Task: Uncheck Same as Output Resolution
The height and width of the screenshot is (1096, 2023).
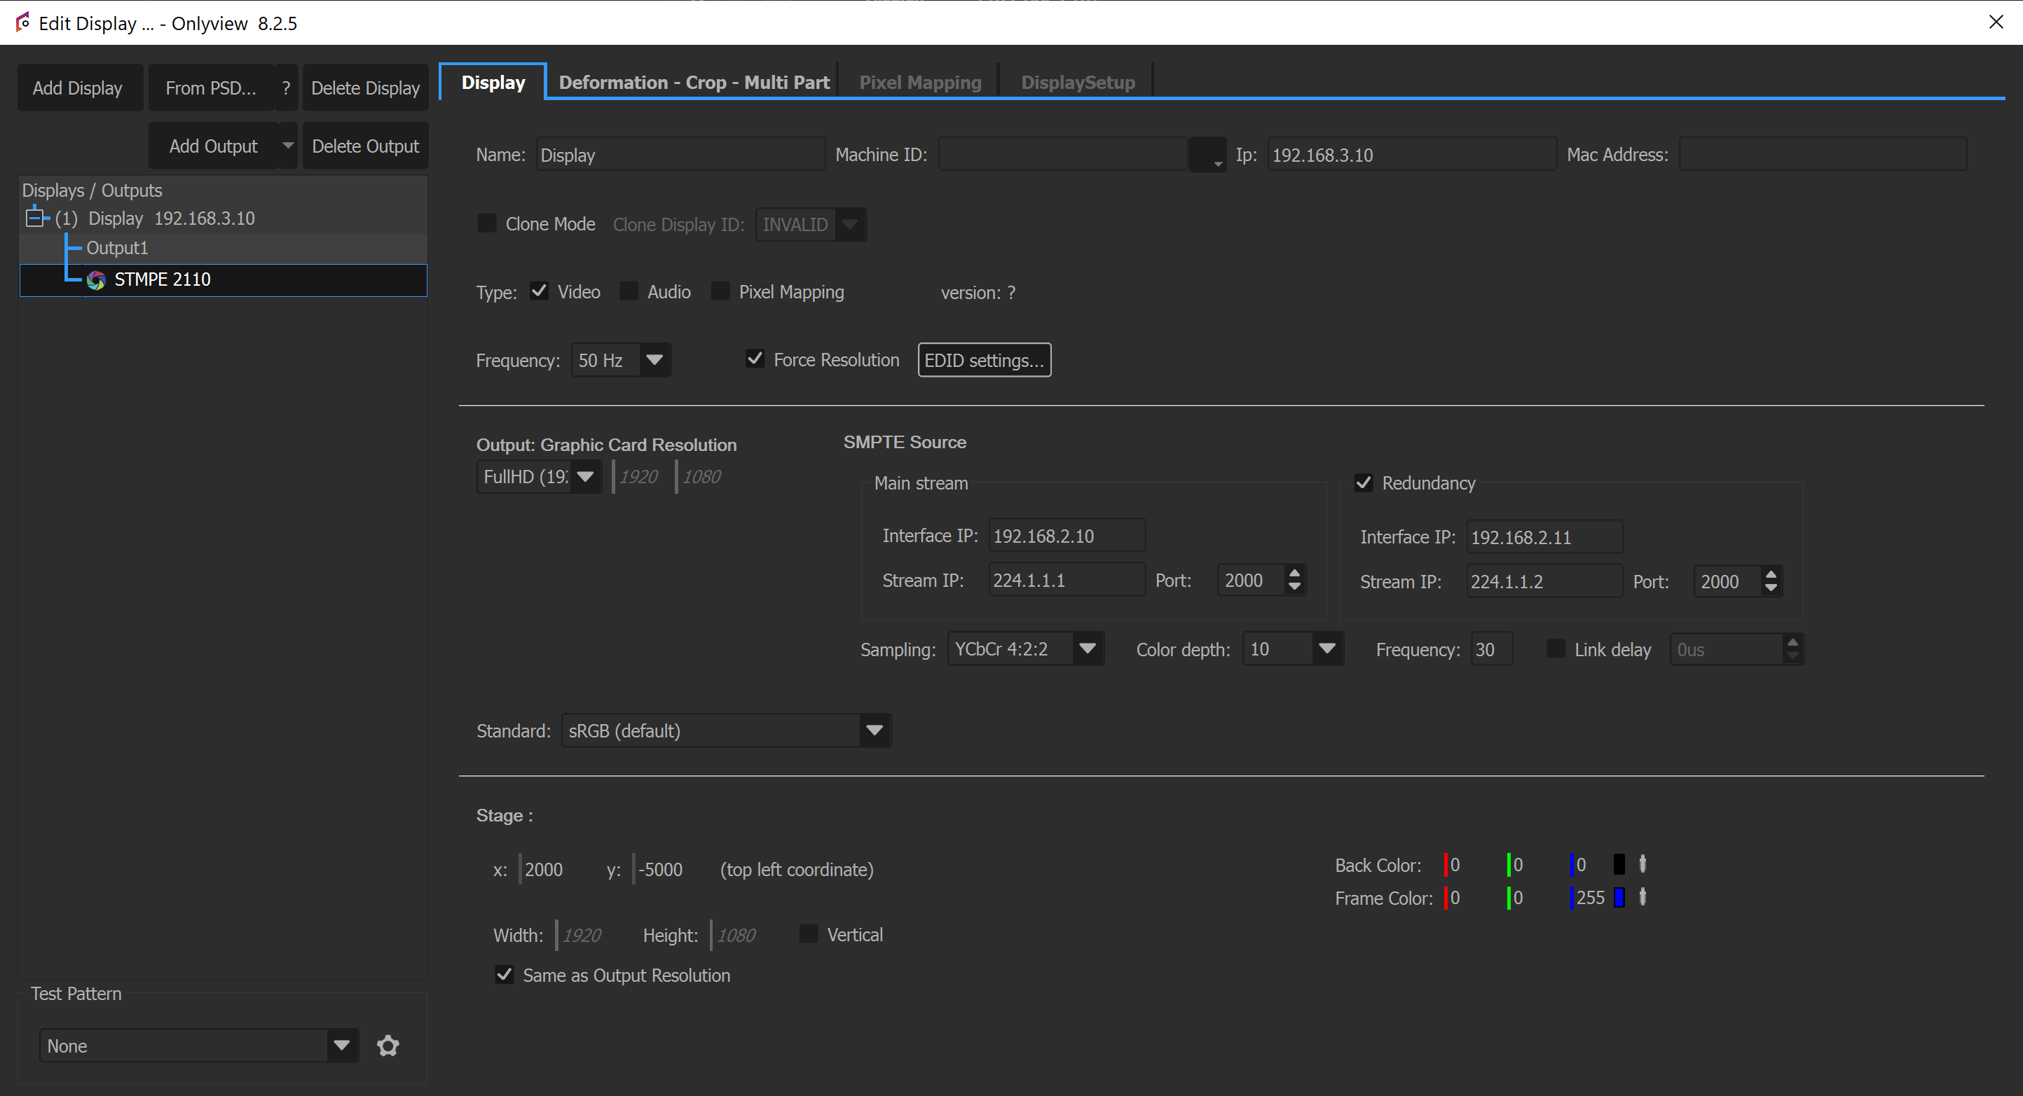Action: point(505,974)
